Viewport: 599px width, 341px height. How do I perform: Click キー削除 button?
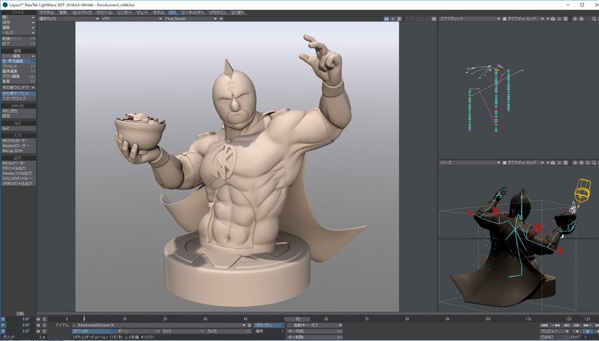[x=314, y=337]
